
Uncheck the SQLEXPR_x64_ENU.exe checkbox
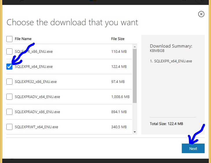coord(10,67)
